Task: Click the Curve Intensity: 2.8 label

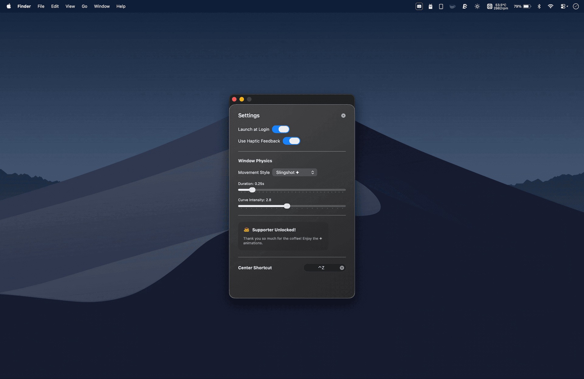Action: (255, 200)
